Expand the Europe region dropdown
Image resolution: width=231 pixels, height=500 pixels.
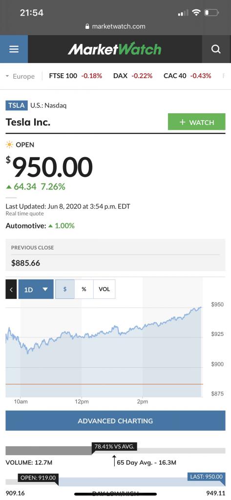21,76
